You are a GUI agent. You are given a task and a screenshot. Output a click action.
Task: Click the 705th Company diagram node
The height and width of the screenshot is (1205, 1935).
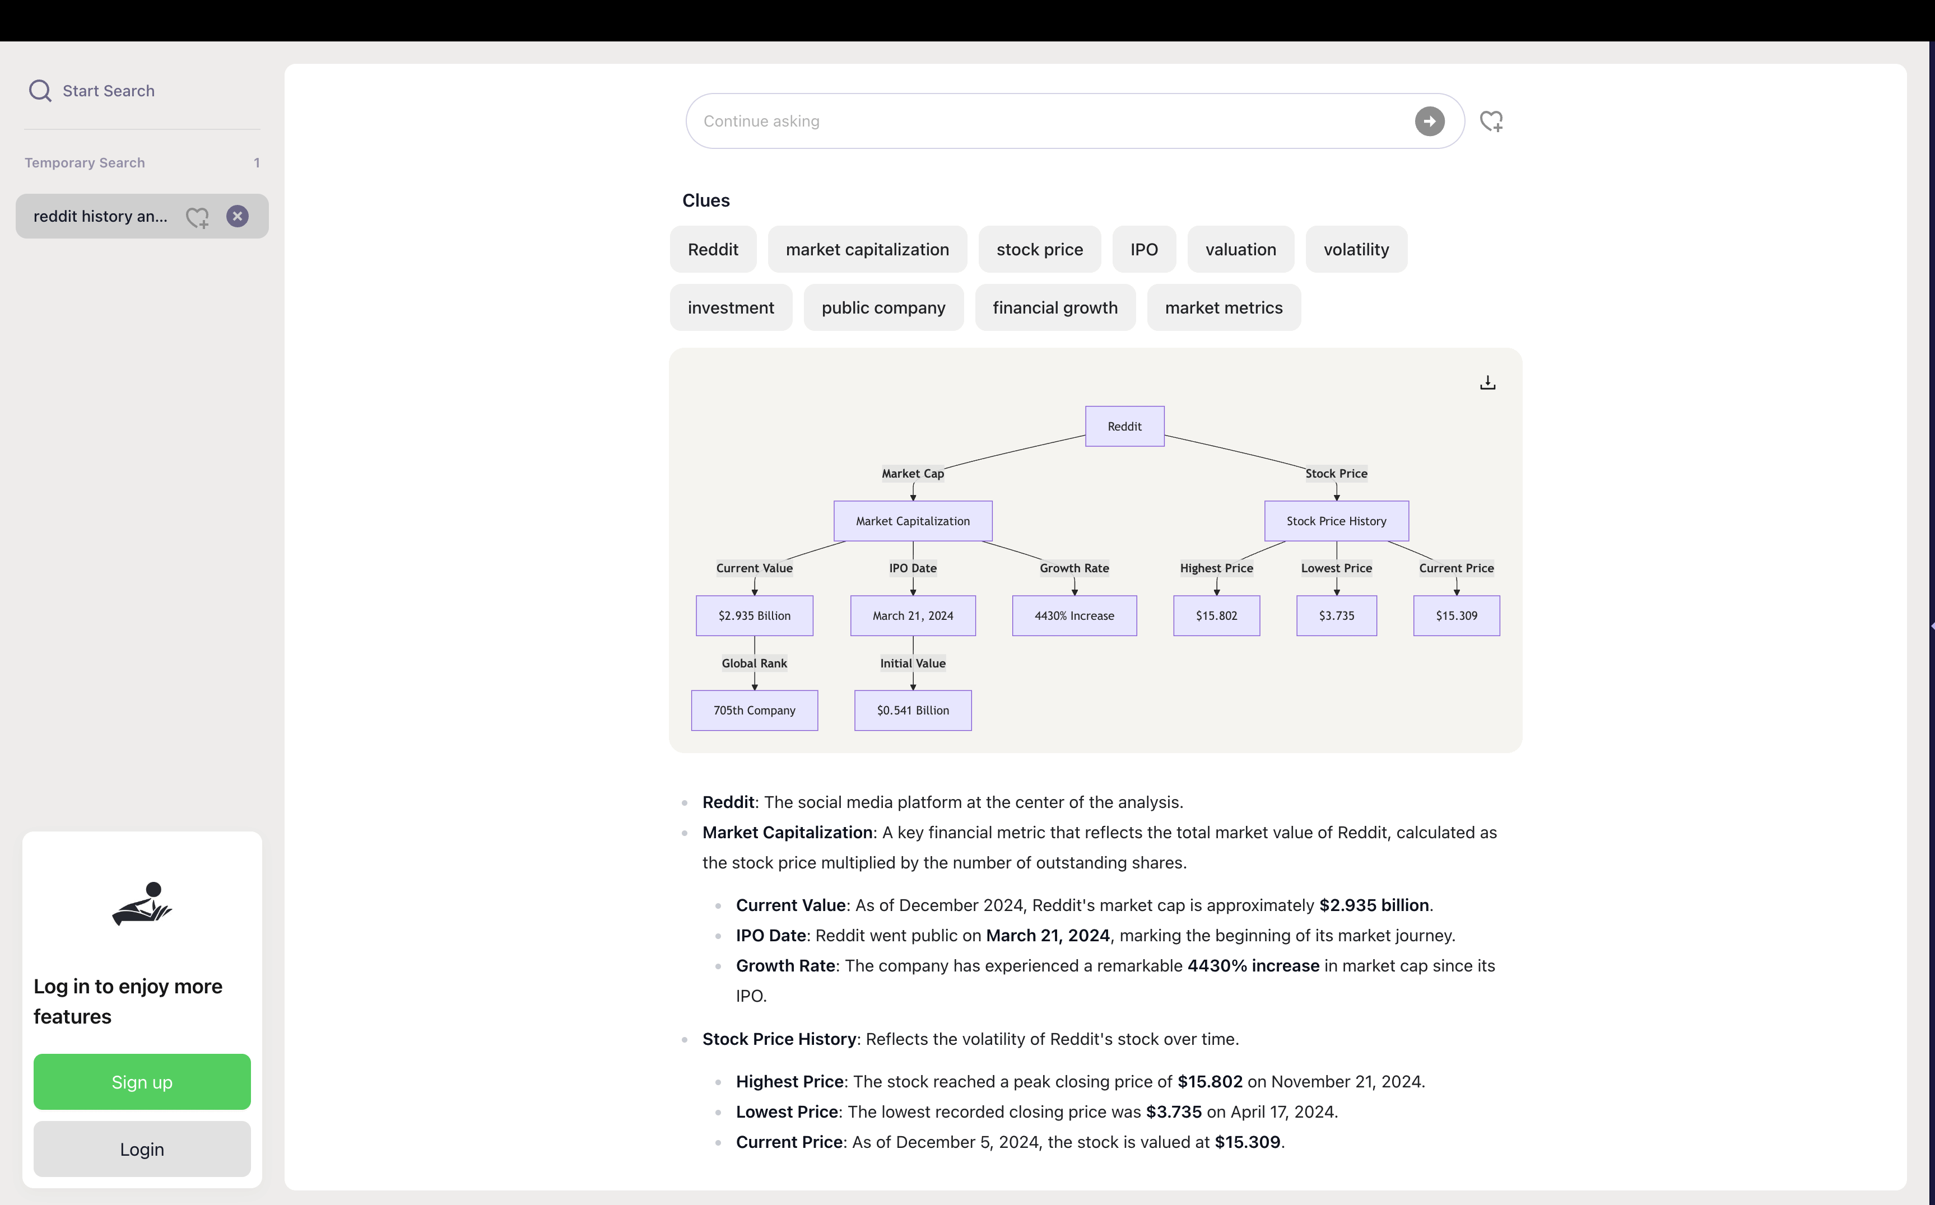754,711
